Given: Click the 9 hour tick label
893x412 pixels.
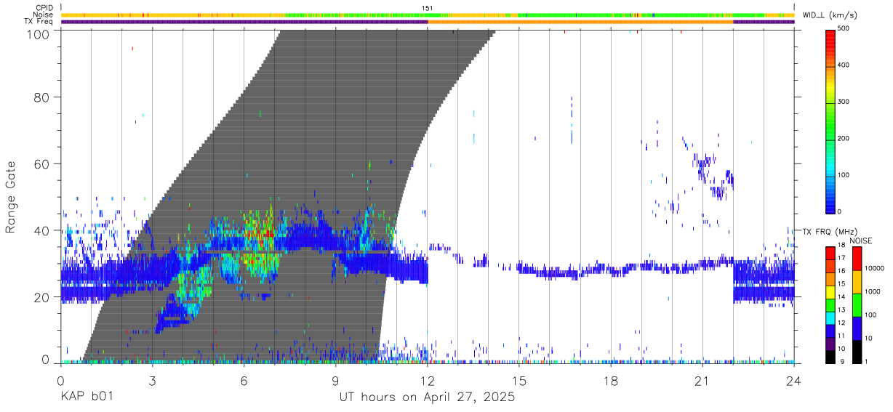Looking at the screenshot, I should [x=335, y=381].
